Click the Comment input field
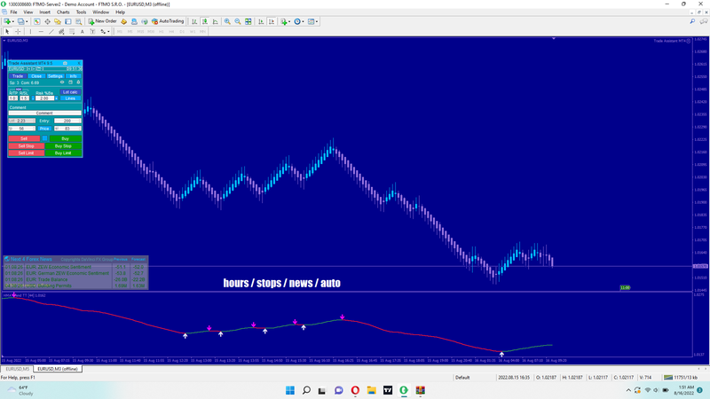This screenshot has height=399, width=710. tap(45, 113)
